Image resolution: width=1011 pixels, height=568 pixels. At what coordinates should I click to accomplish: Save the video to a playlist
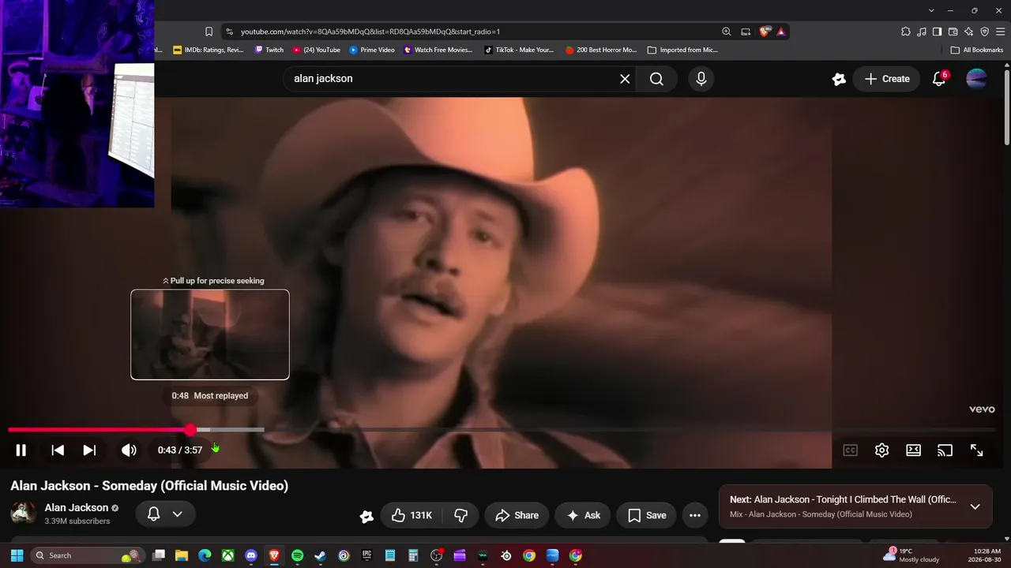(x=647, y=515)
